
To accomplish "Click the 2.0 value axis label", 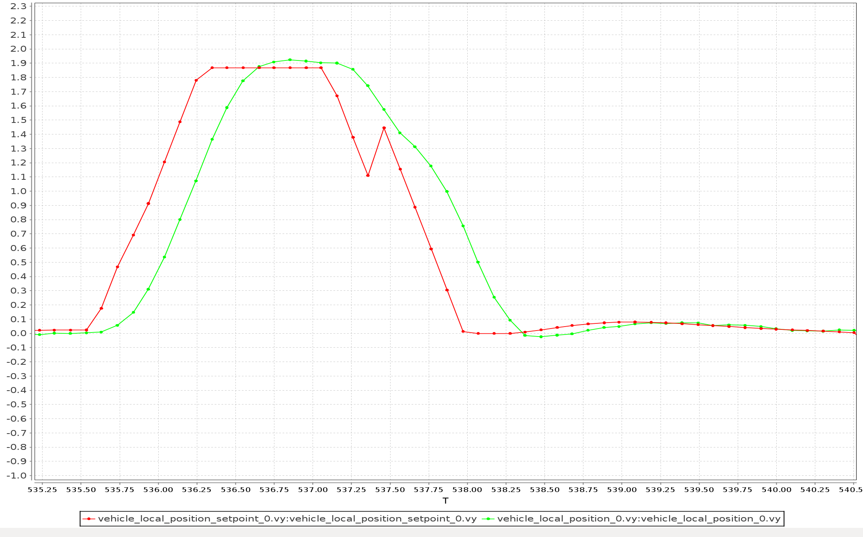I will point(18,49).
